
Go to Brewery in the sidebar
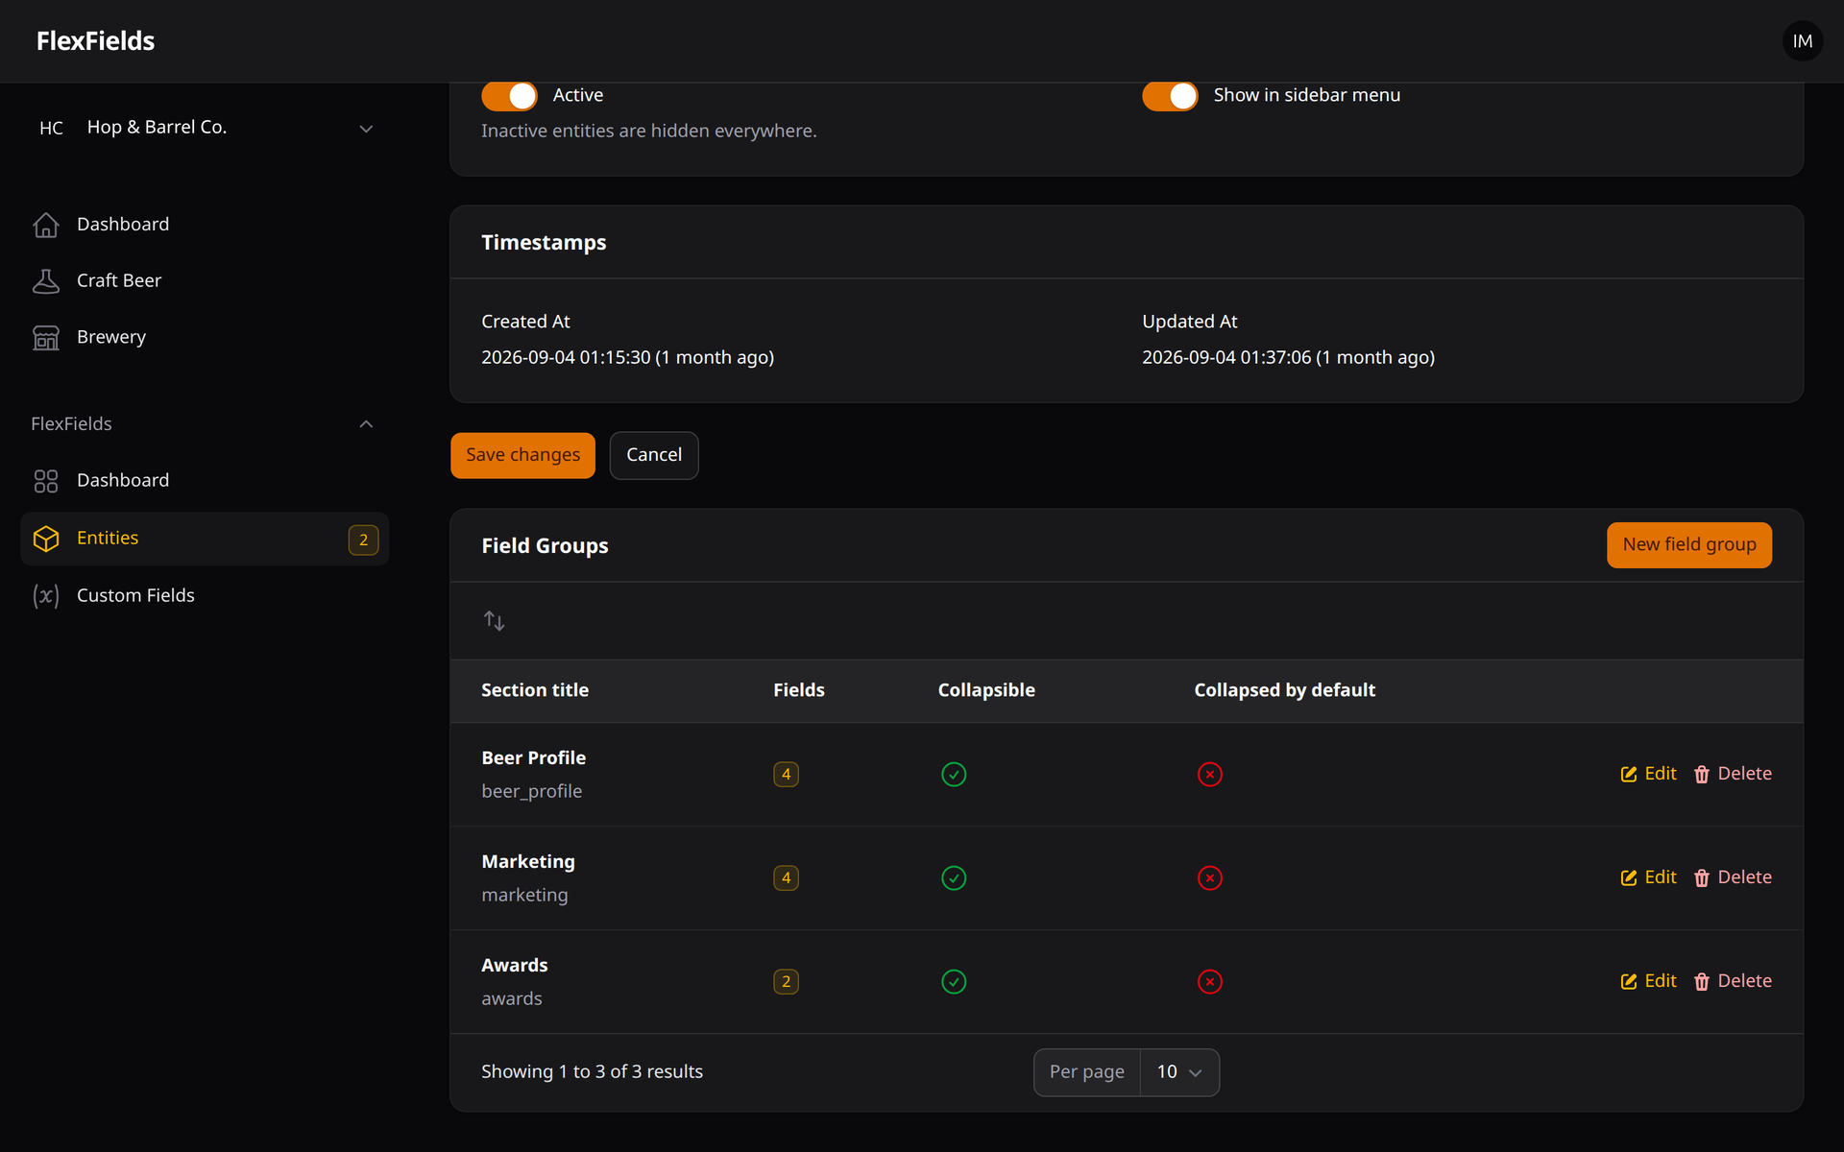tap(205, 338)
